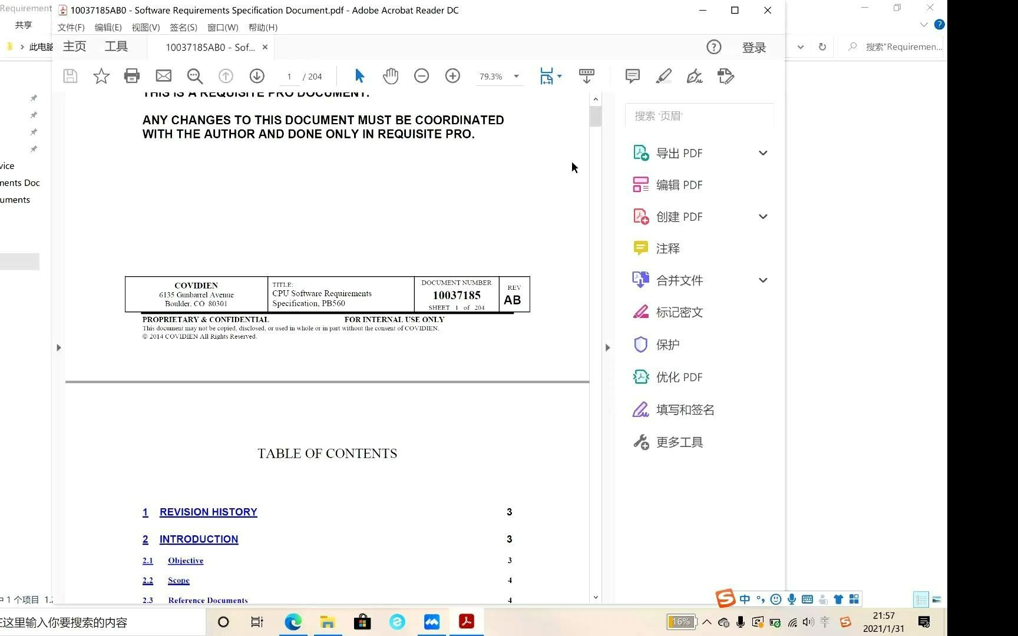Screen dimensions: 1018x636
Task: Collapse right tools pane arrow
Action: [607, 347]
